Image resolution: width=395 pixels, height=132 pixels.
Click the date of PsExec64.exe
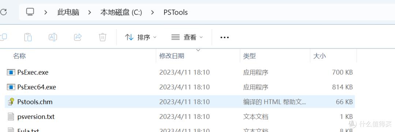[x=184, y=87]
